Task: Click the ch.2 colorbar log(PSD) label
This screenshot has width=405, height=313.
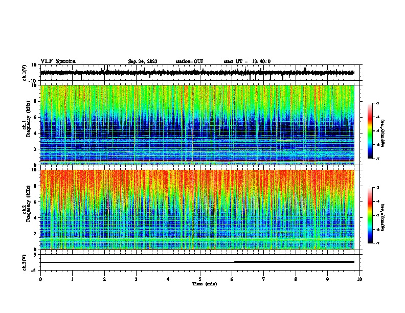Action: pyautogui.click(x=383, y=218)
